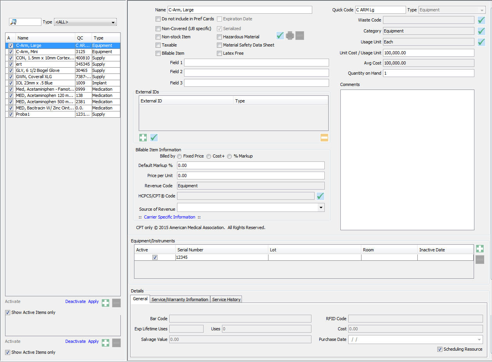Click the checkmark icon beside Usage Unit
Screen dimensions: 492x362
[481, 42]
